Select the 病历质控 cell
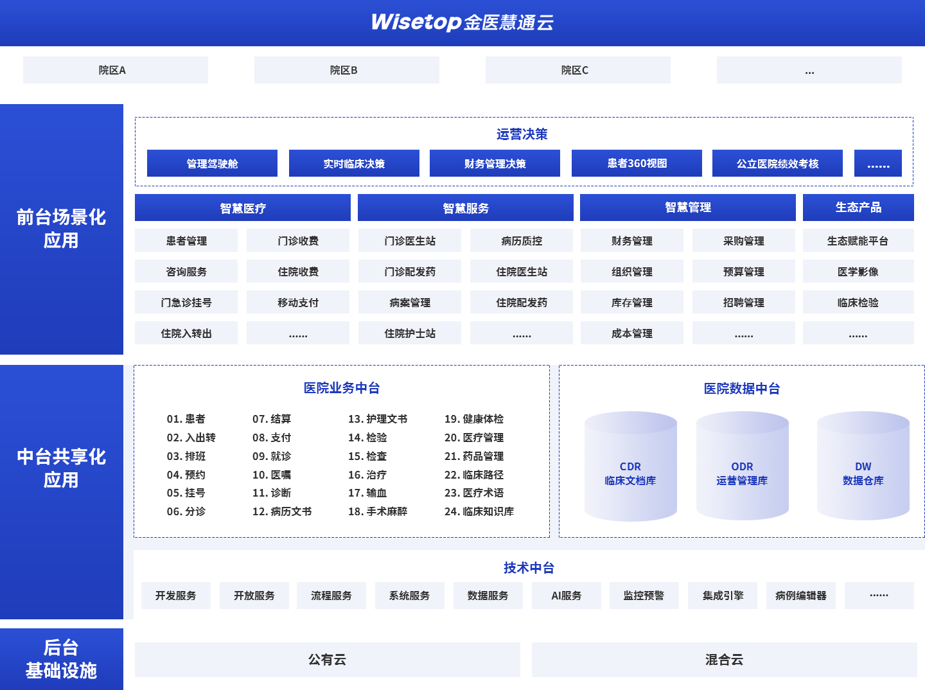 pyautogui.click(x=522, y=240)
